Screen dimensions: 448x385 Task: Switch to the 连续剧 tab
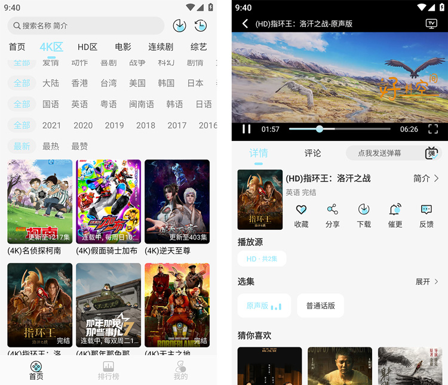coord(161,47)
